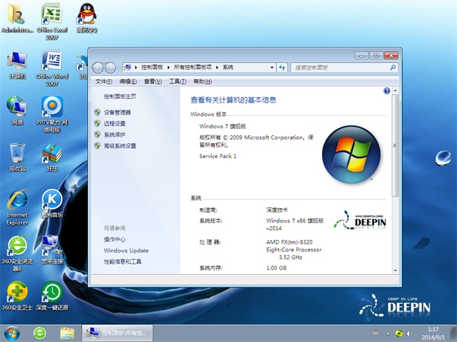Click the volume speaker tray icon

pyautogui.click(x=409, y=333)
